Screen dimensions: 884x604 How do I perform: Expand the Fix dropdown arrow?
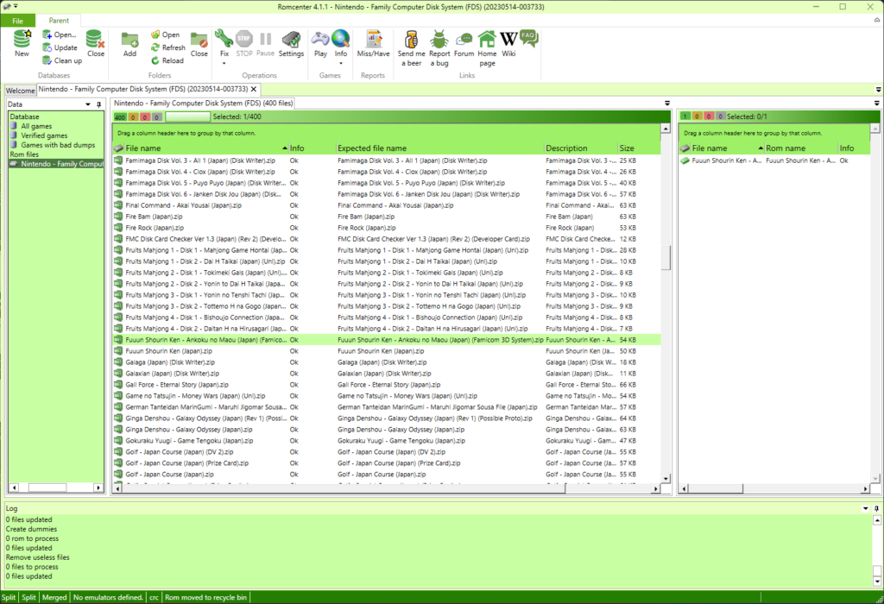coord(224,63)
